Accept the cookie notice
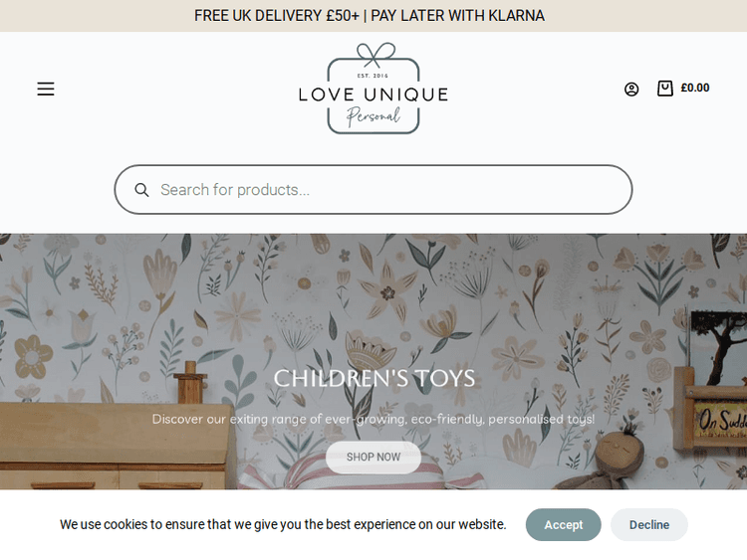 tap(563, 525)
